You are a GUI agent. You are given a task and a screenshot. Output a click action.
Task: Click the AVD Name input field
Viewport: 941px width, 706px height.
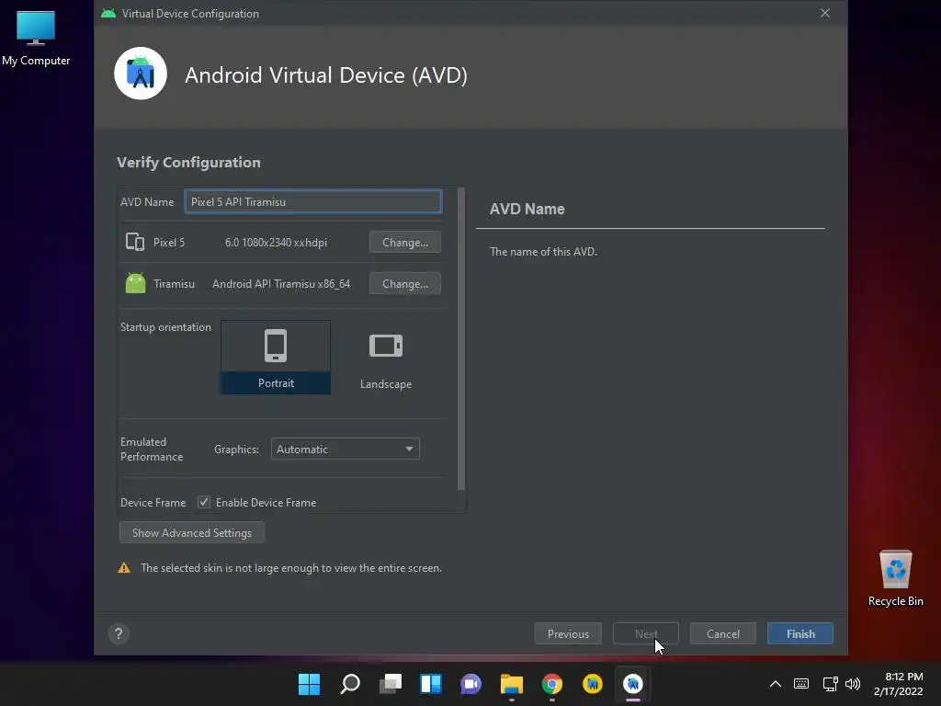[x=313, y=201]
